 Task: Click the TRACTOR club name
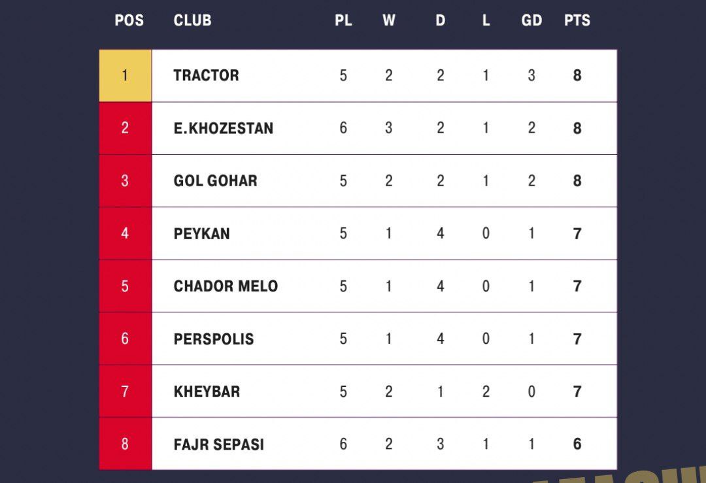(206, 76)
